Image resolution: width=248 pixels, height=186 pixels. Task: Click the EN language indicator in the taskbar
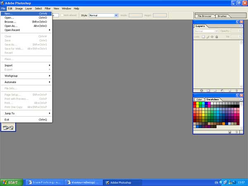pyautogui.click(x=216, y=183)
